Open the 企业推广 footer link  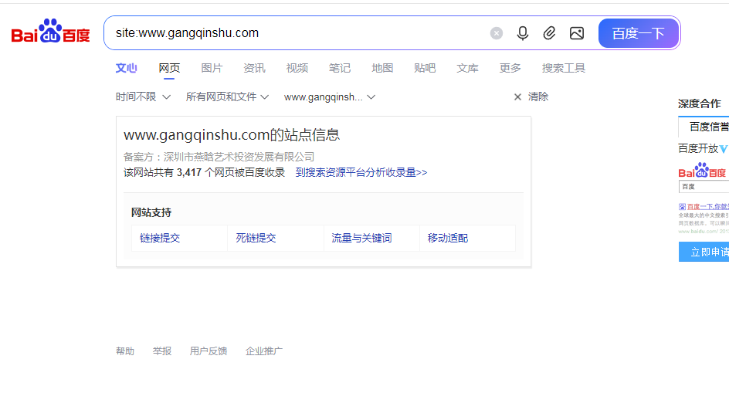(263, 351)
